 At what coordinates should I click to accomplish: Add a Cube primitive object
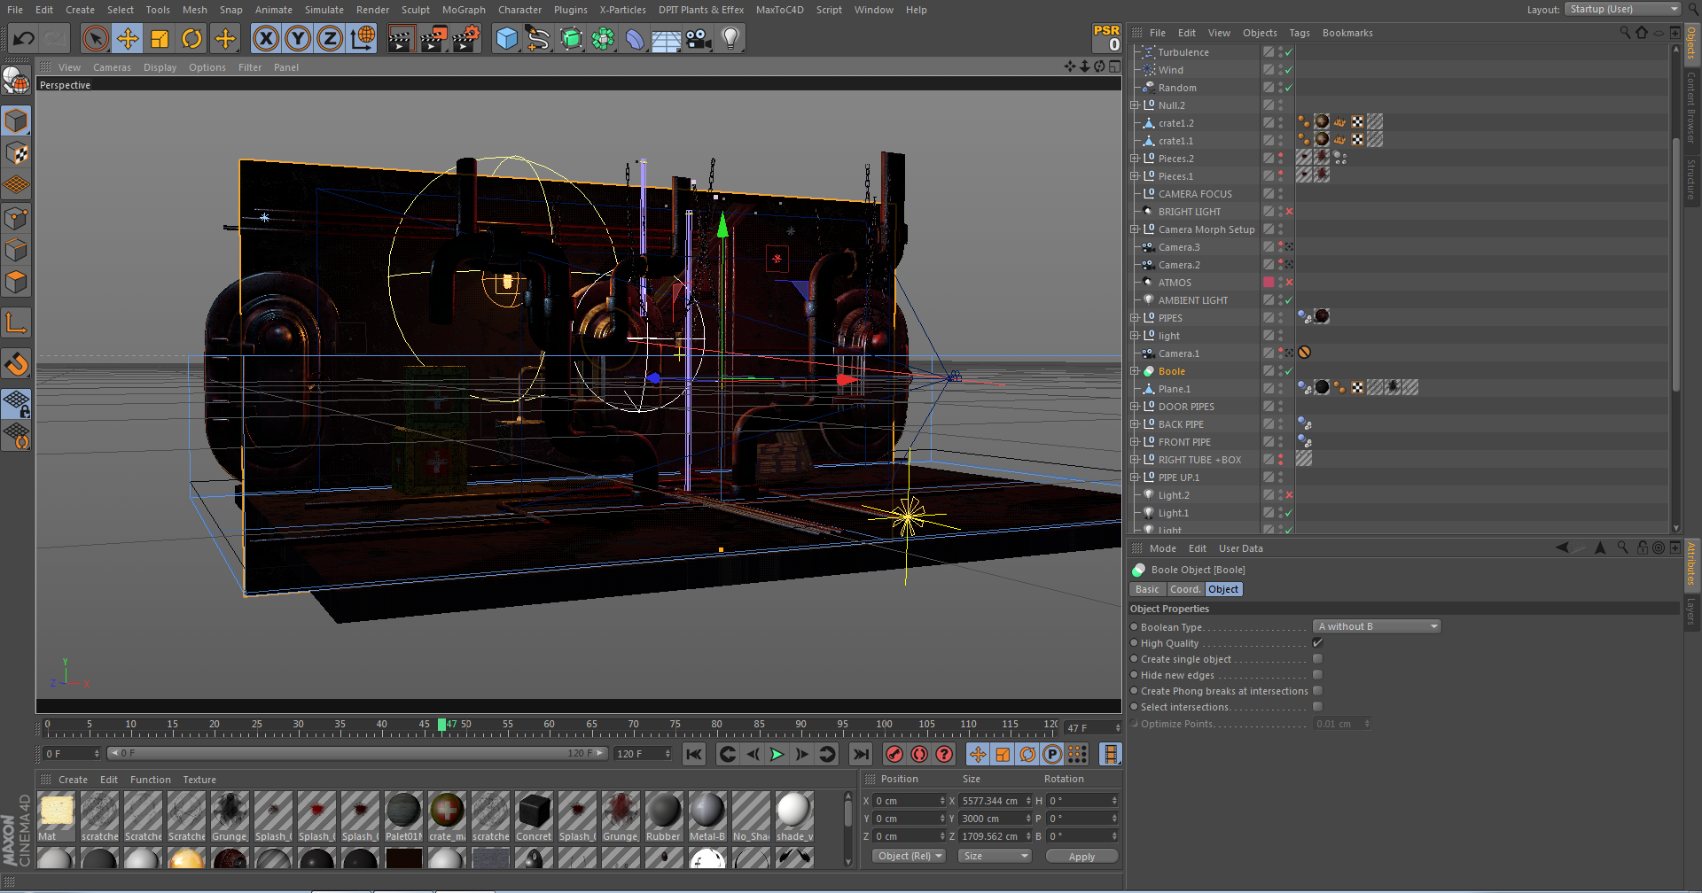(506, 38)
